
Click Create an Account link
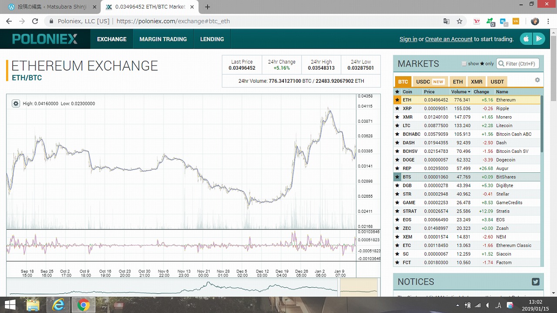[x=449, y=39]
